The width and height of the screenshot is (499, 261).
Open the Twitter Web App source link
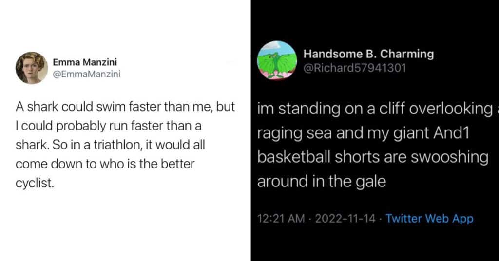point(430,219)
